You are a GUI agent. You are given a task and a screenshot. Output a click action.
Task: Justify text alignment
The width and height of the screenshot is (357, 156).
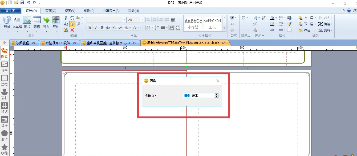167,20
